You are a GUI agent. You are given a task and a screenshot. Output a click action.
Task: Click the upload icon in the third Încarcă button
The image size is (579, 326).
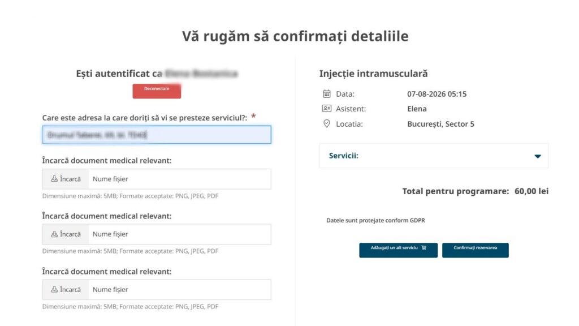54,289
